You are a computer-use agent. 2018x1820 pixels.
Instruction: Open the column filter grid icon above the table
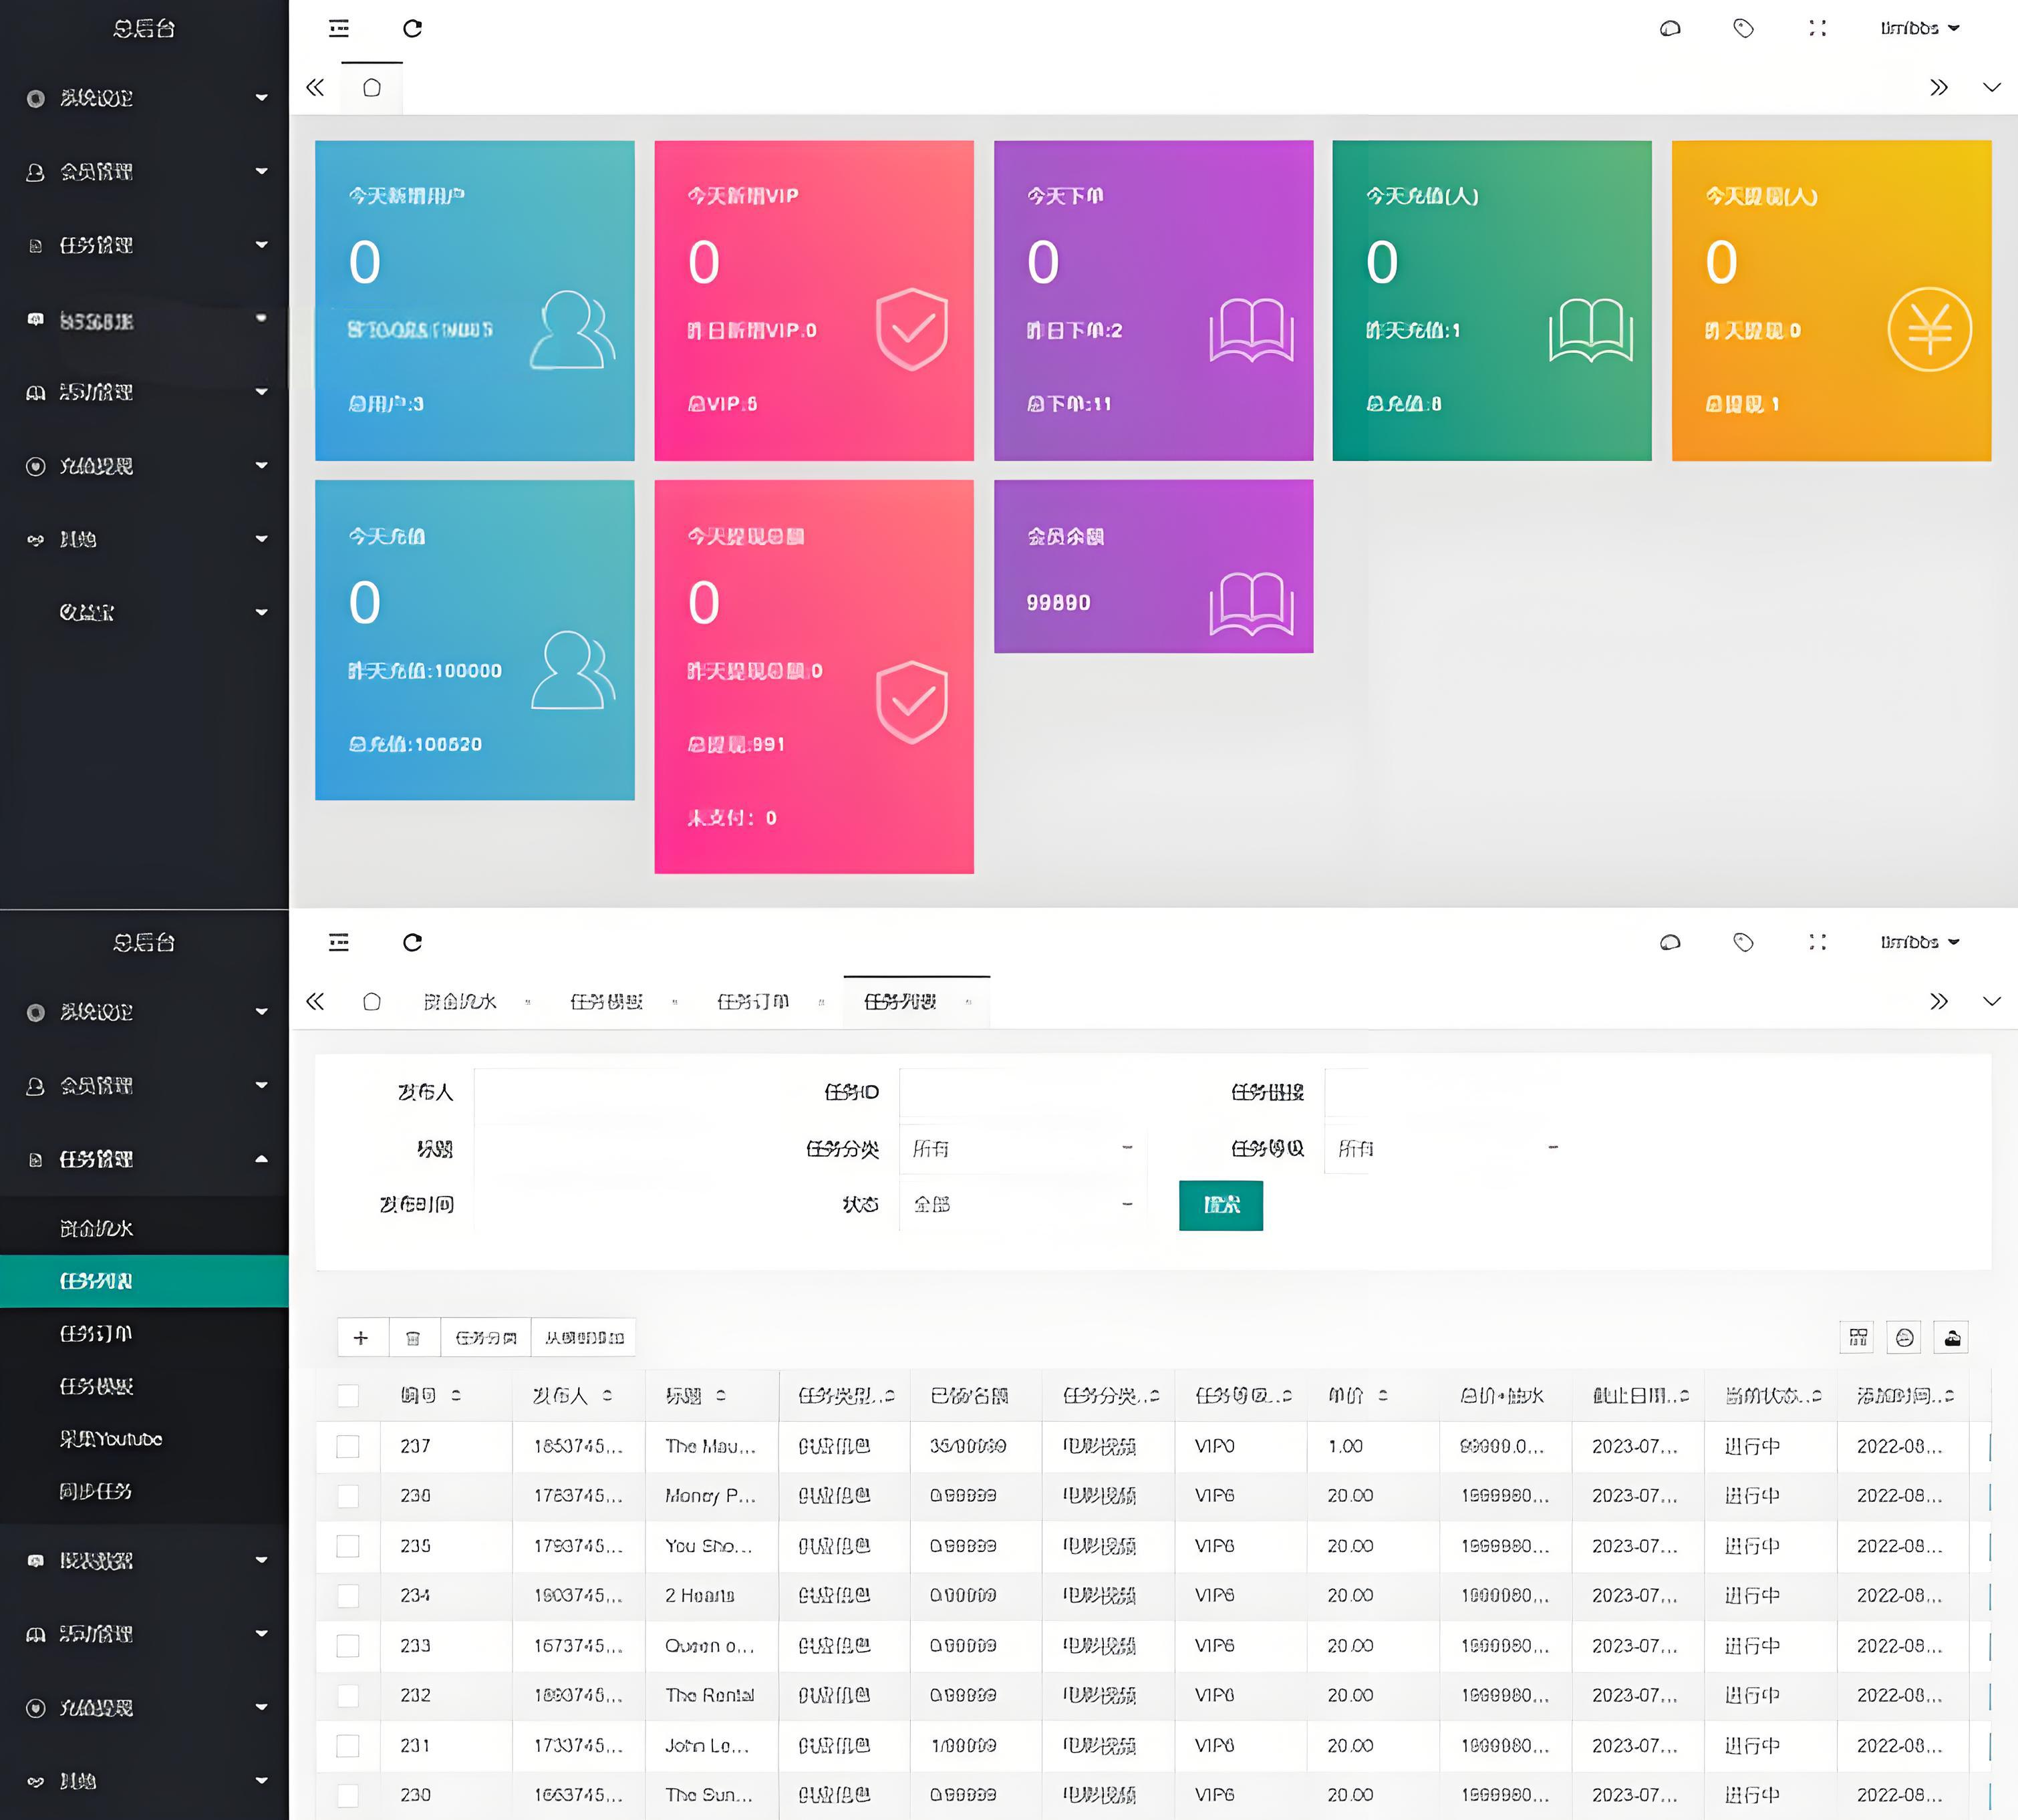point(1858,1338)
